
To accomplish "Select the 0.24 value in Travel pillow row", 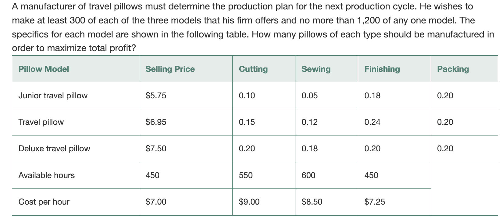I will click(372, 122).
